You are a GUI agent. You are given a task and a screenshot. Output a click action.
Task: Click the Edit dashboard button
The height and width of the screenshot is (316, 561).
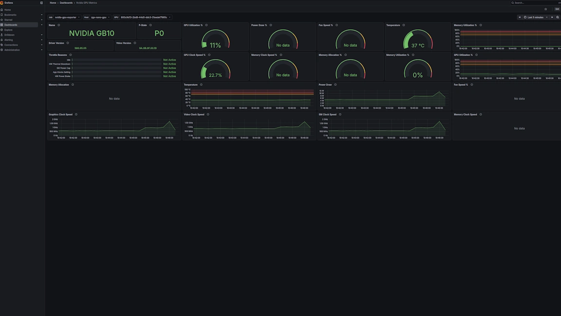click(x=557, y=9)
